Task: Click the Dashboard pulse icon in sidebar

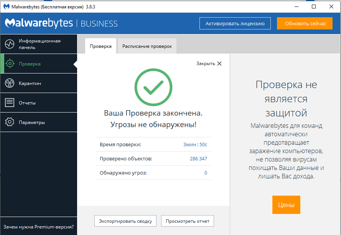Action: (x=10, y=44)
